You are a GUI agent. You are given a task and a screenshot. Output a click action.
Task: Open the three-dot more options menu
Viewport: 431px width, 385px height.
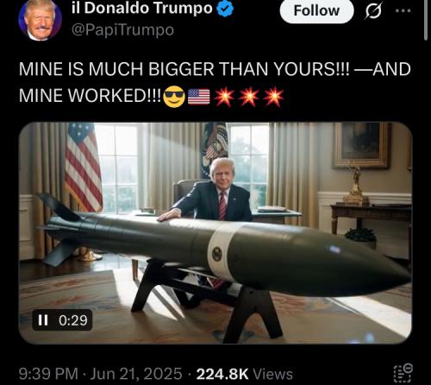pyautogui.click(x=403, y=11)
